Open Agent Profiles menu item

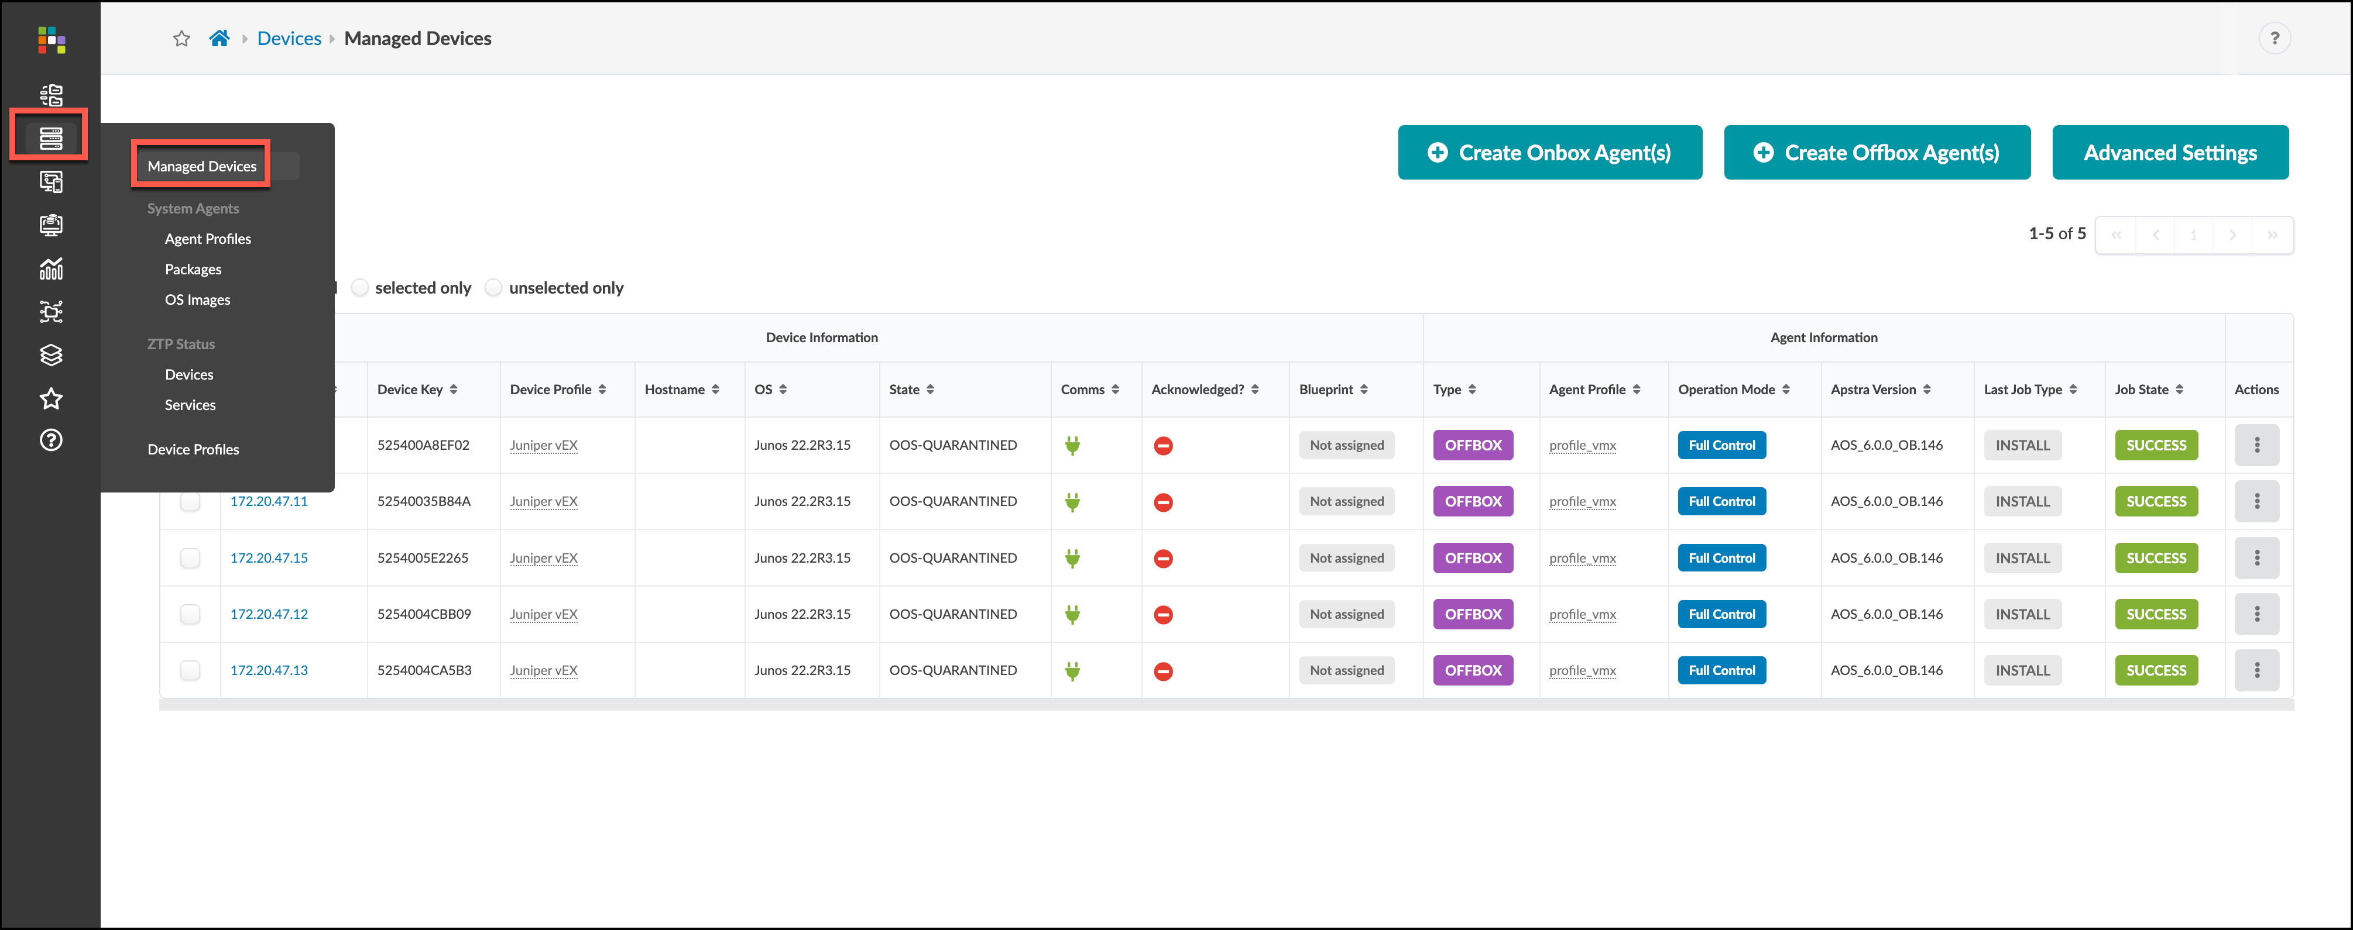207,239
